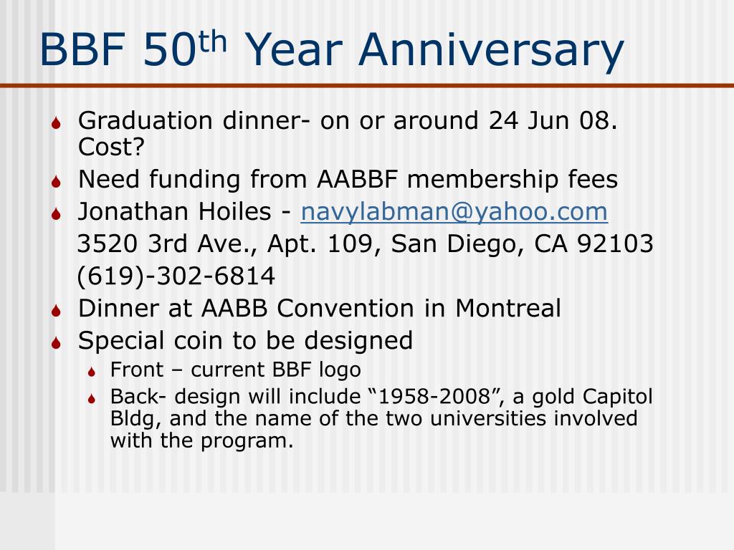Select the Dinner at AABB Convention in Montreal line
The image size is (734, 550).
[x=319, y=308]
